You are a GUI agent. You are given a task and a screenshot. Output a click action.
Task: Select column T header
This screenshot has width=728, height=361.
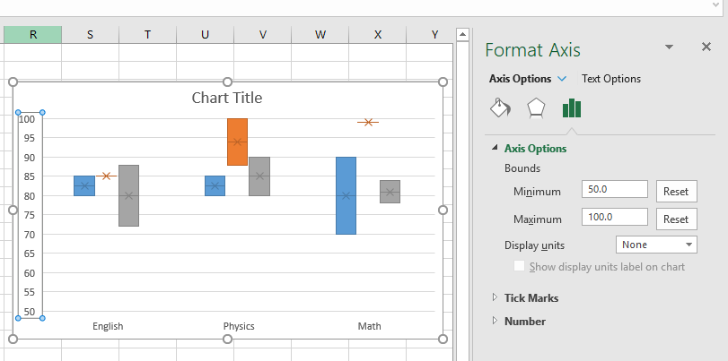147,35
